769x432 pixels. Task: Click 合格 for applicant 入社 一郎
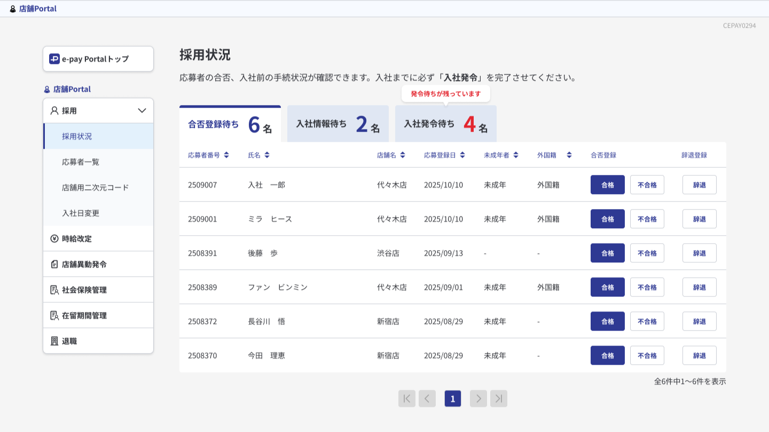coord(608,185)
